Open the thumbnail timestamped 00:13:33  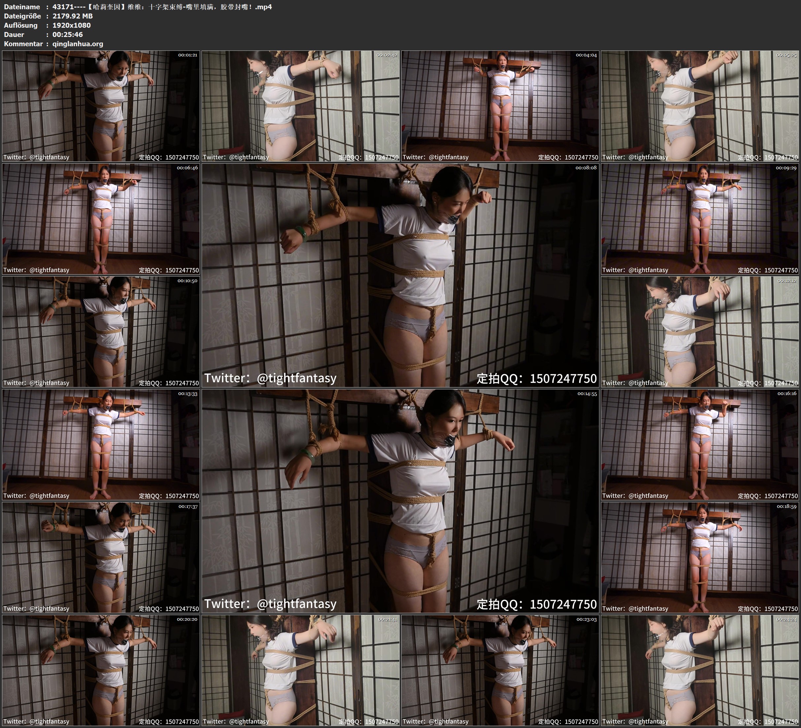(x=101, y=444)
